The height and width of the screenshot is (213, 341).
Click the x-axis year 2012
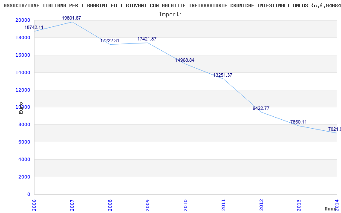[261, 205]
